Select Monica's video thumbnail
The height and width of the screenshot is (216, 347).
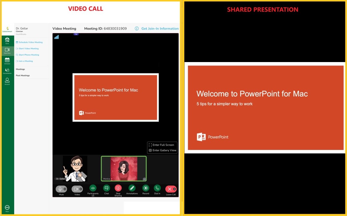123,168
